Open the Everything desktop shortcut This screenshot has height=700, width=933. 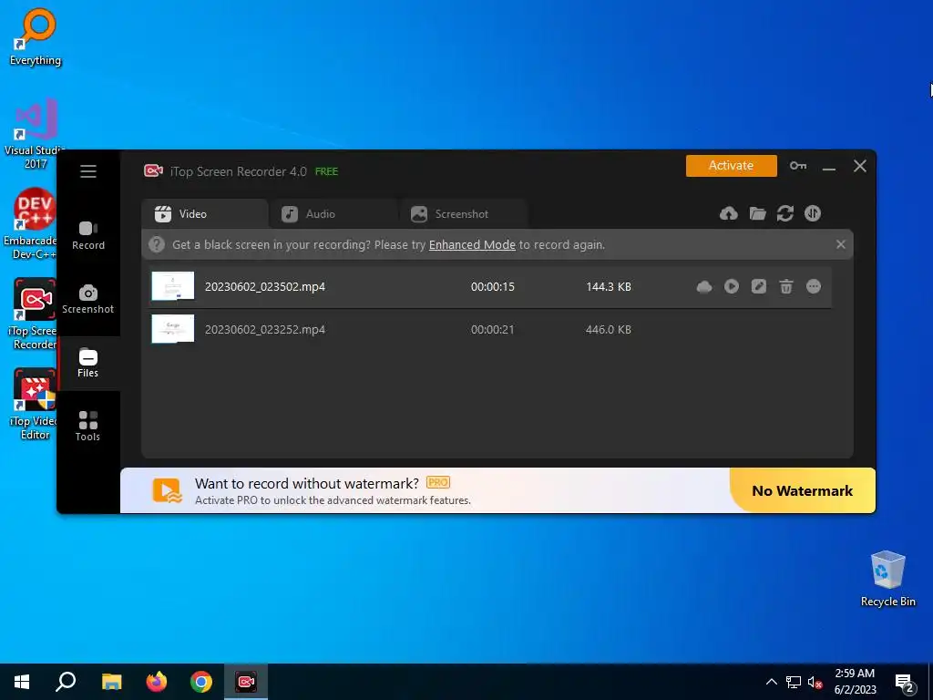(36, 36)
